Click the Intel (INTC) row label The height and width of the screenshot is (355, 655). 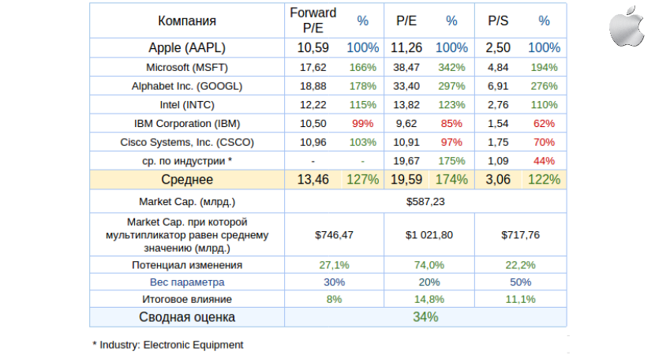pos(187,105)
